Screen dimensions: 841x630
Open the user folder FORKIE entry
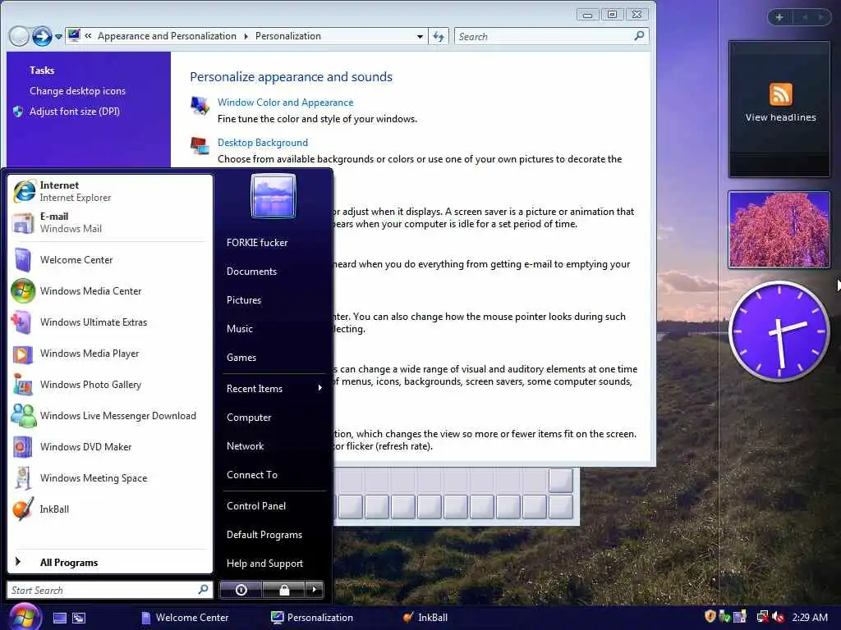(x=257, y=243)
